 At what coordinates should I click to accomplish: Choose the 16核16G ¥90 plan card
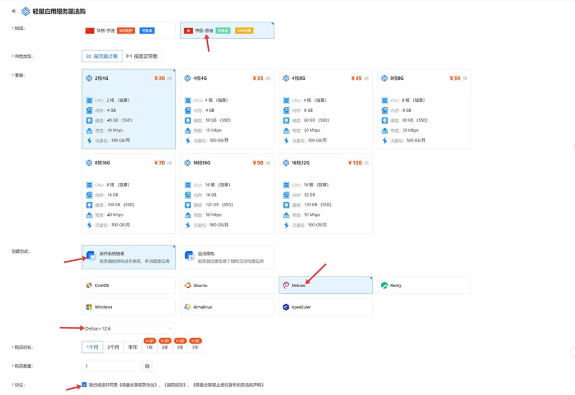[227, 193]
